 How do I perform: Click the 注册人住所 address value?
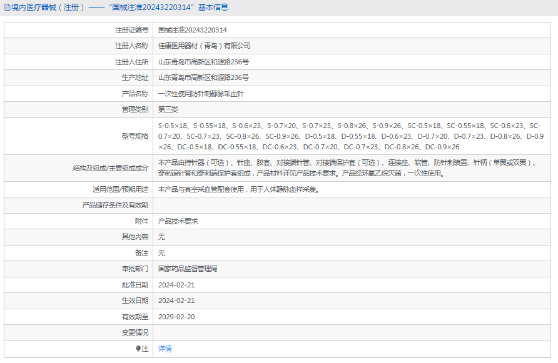203,62
